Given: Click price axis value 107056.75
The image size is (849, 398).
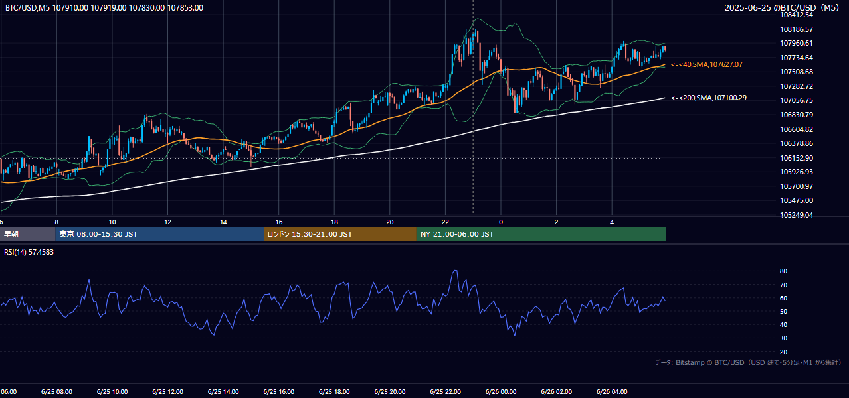Looking at the screenshot, I should [797, 101].
